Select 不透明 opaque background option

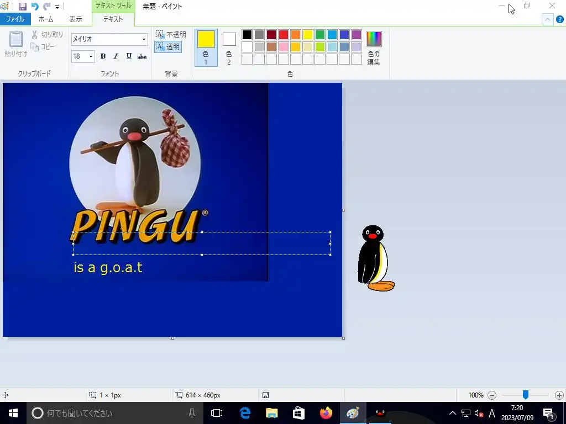tap(171, 34)
